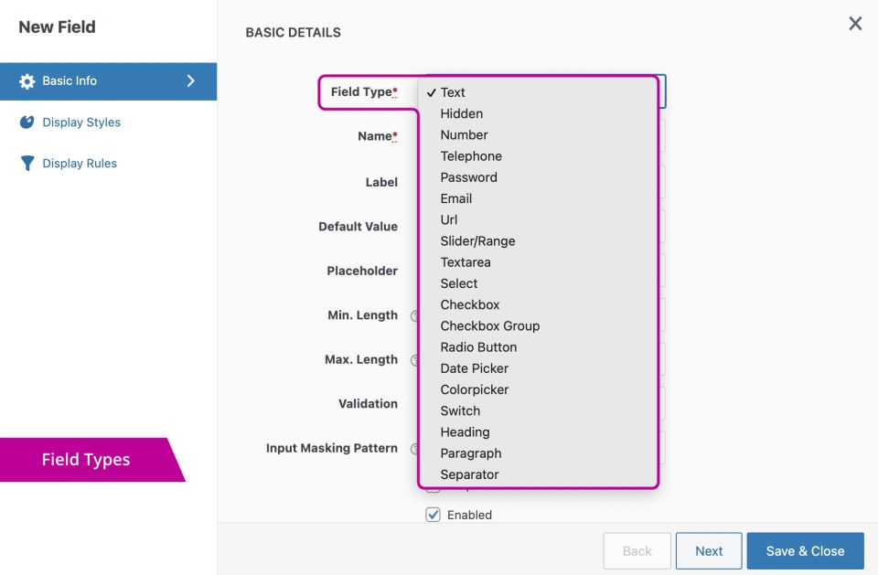Pick Radio Button field type option
The height and width of the screenshot is (575, 878).
tap(478, 347)
